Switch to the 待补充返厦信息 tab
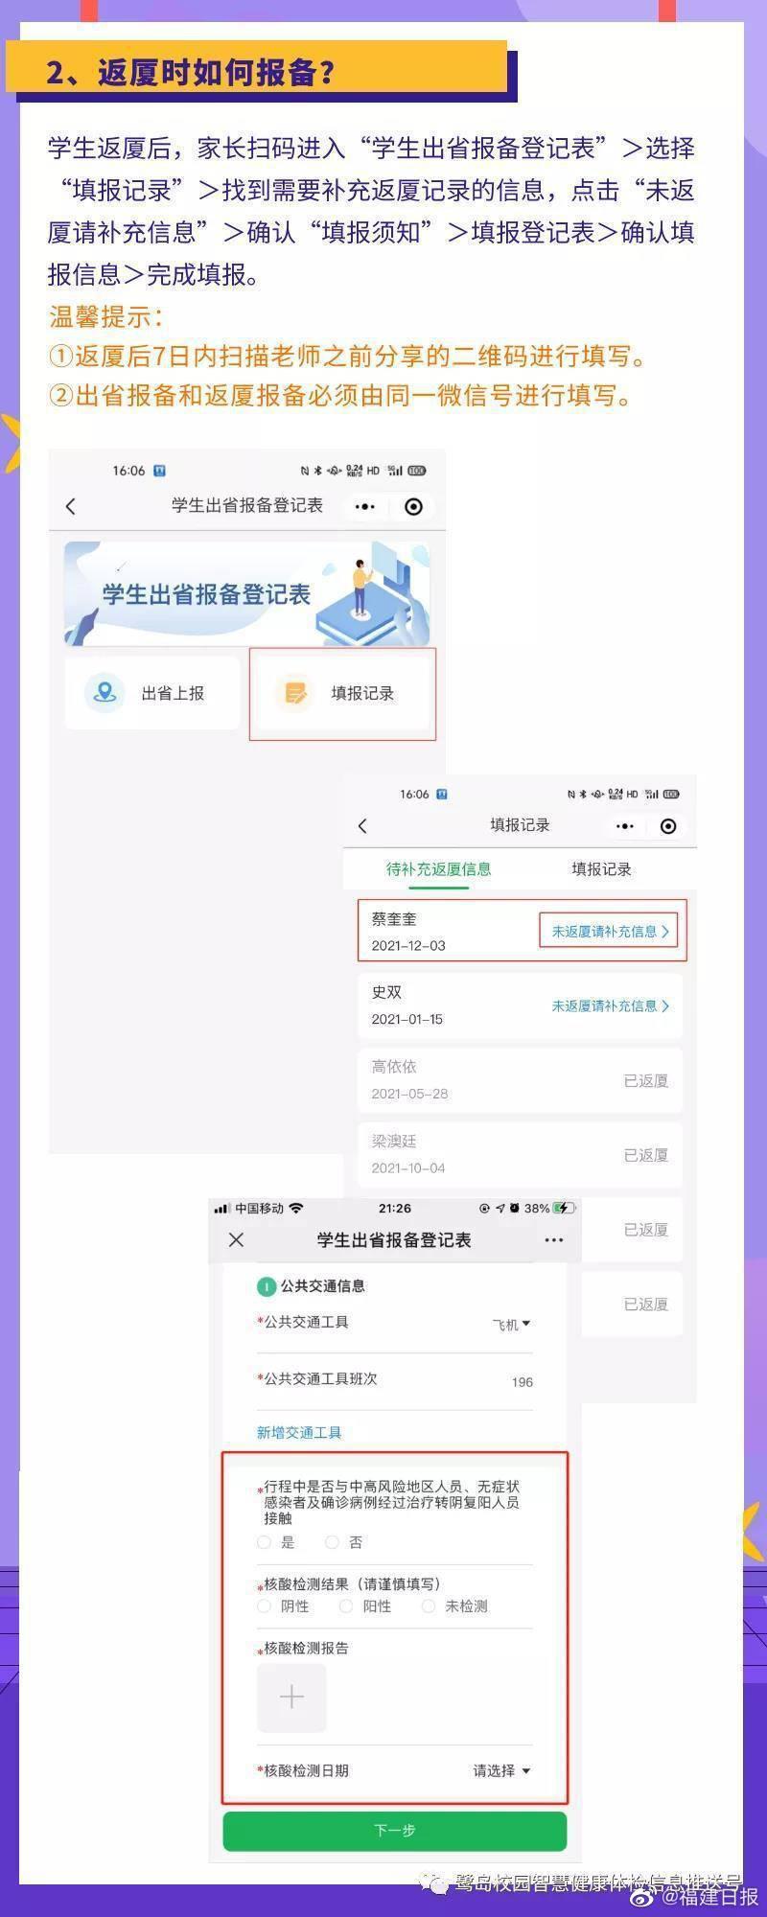The image size is (767, 1917). point(438,868)
